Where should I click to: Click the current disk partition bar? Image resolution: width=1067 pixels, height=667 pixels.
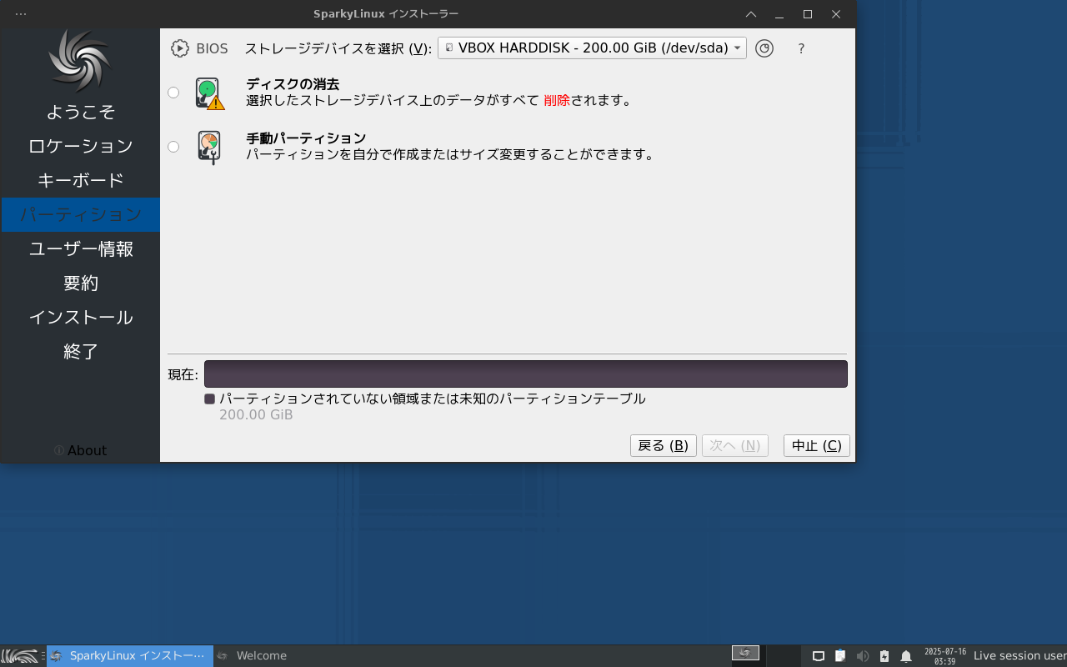coord(526,374)
